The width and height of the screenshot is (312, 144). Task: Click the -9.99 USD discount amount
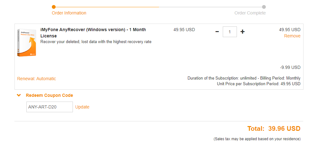click(x=290, y=68)
